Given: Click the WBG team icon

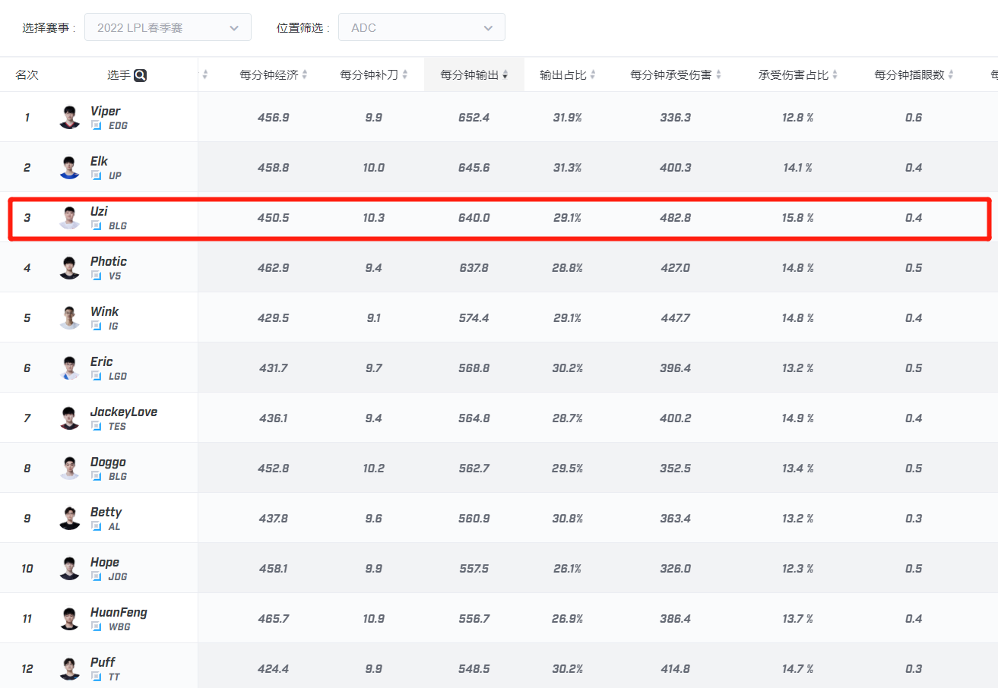Looking at the screenshot, I should tap(97, 626).
